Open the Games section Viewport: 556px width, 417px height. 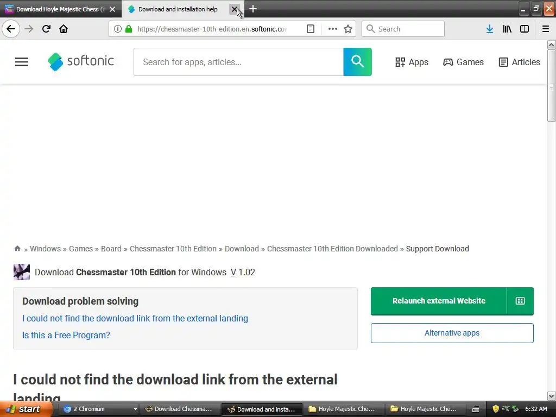tap(464, 62)
